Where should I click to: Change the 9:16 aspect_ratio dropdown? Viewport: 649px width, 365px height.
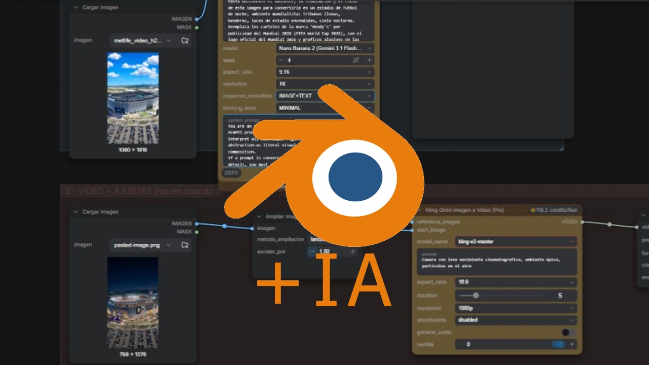point(325,72)
